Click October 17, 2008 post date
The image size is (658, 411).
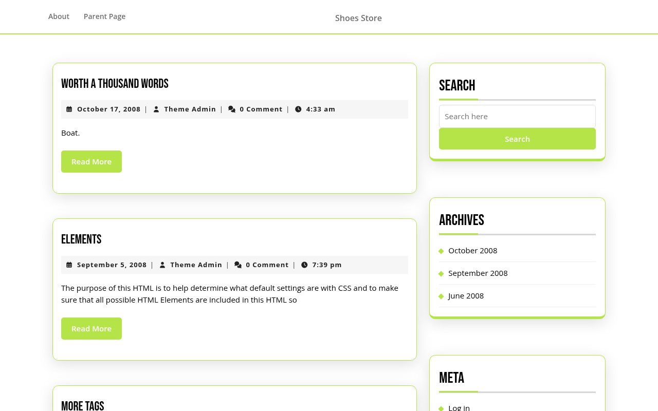[108, 109]
